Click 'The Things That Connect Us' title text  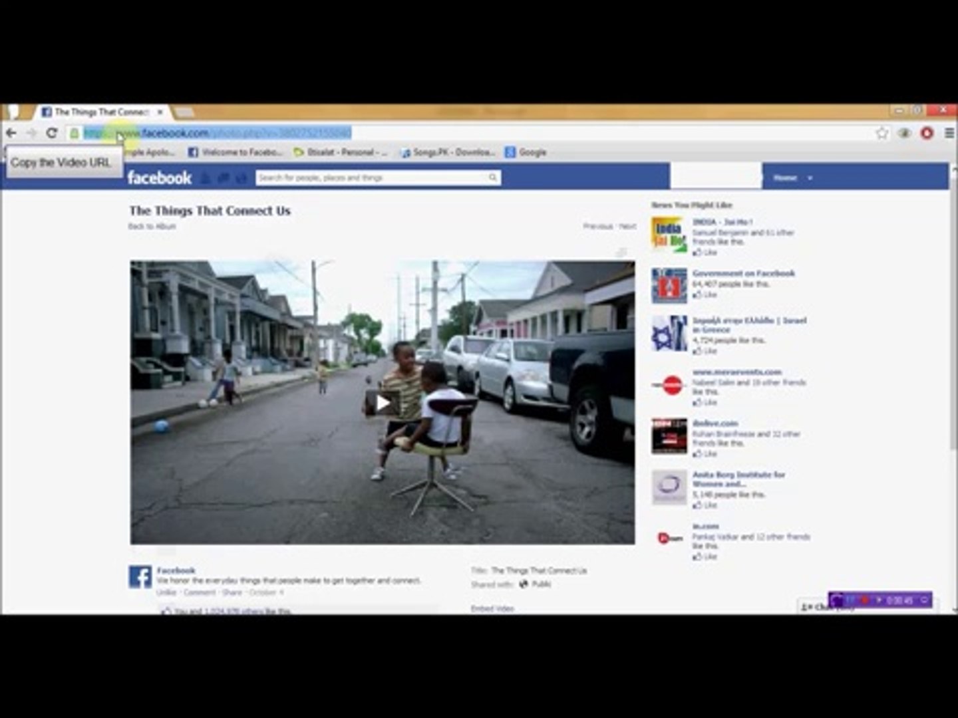210,211
